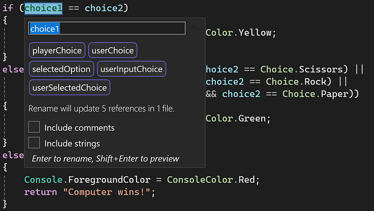The image size is (374, 211).
Task: Click the Yellow color value
Action: 255,32
